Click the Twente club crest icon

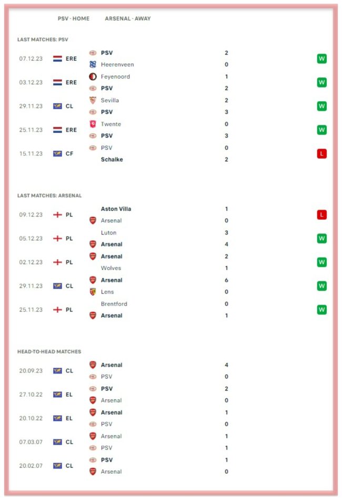tap(93, 124)
